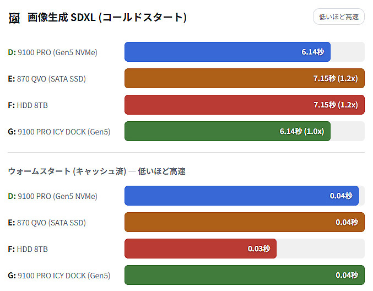Select the orange cold start bar showing 7.15秒 (1.2x)
Screen dimensions: 373x291
pos(244,78)
